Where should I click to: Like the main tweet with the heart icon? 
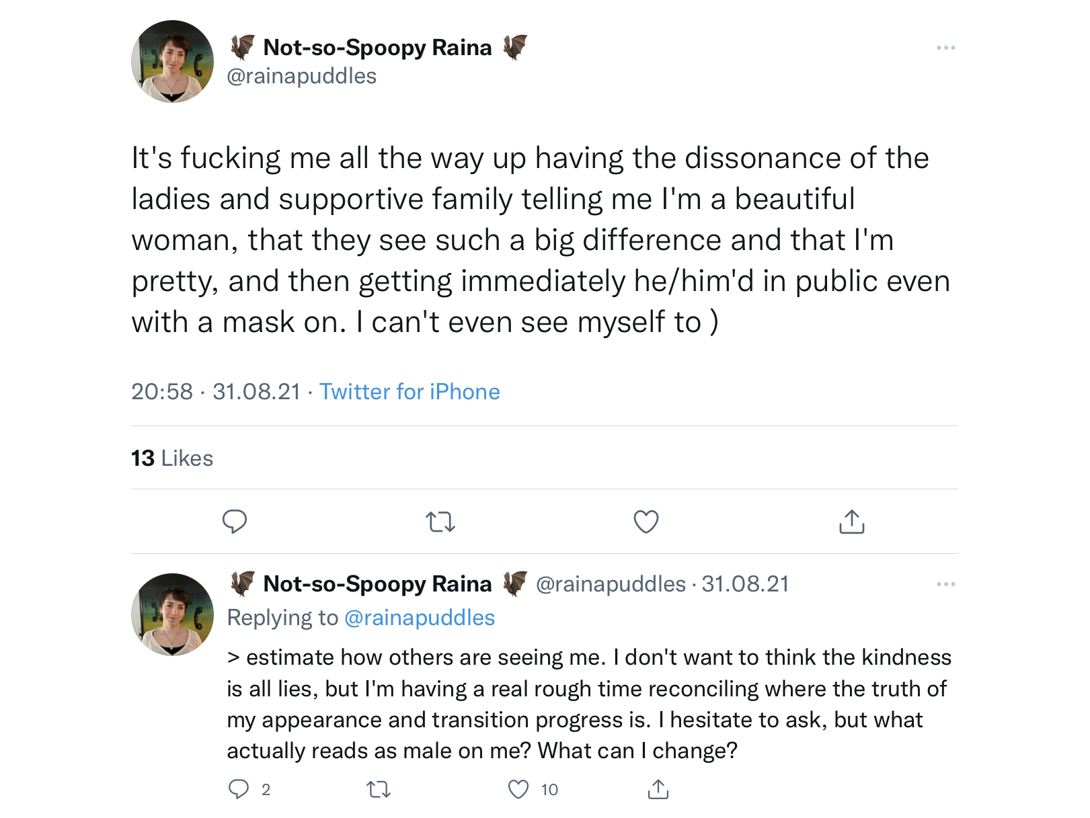pyautogui.click(x=646, y=522)
